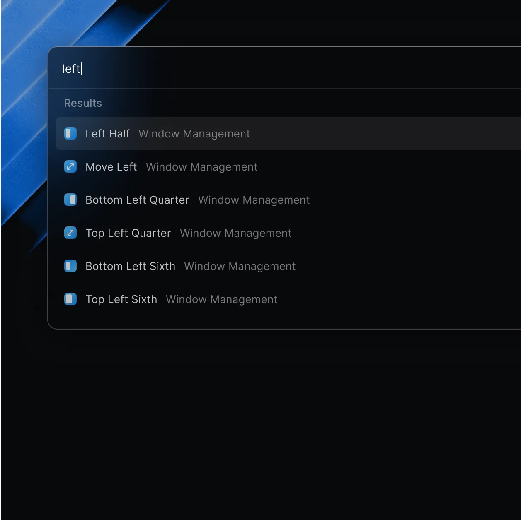This screenshot has height=520, width=521.
Task: Activate the Top Left Quarter command
Action: 128,233
